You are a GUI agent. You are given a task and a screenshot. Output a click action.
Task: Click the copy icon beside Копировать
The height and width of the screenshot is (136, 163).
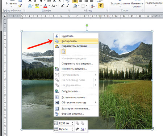(x=57, y=41)
